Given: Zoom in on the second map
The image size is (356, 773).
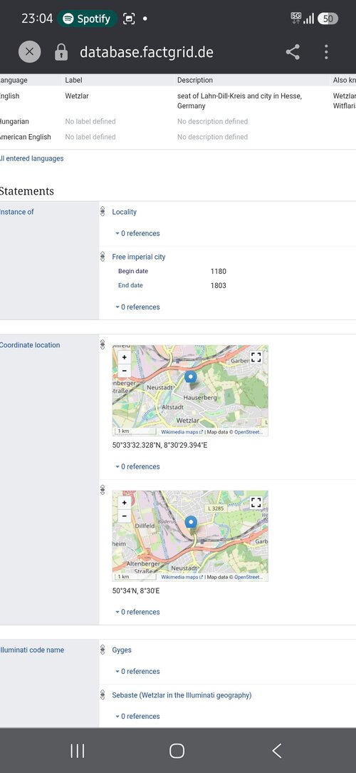Looking at the screenshot, I should click(124, 503).
